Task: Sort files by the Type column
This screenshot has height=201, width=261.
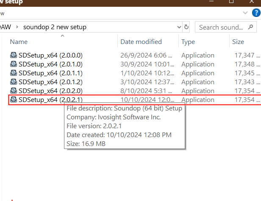Action: tap(188, 42)
